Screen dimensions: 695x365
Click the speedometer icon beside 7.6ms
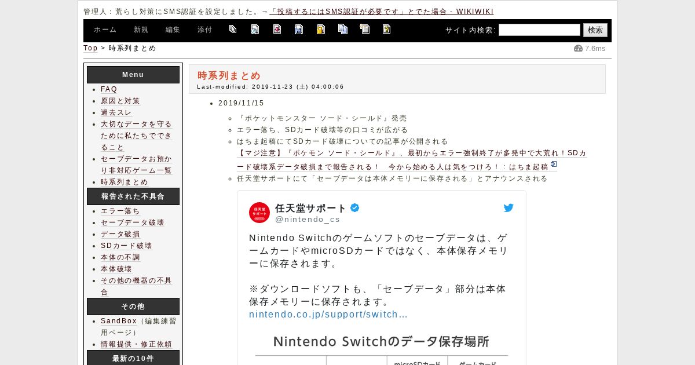(x=578, y=49)
